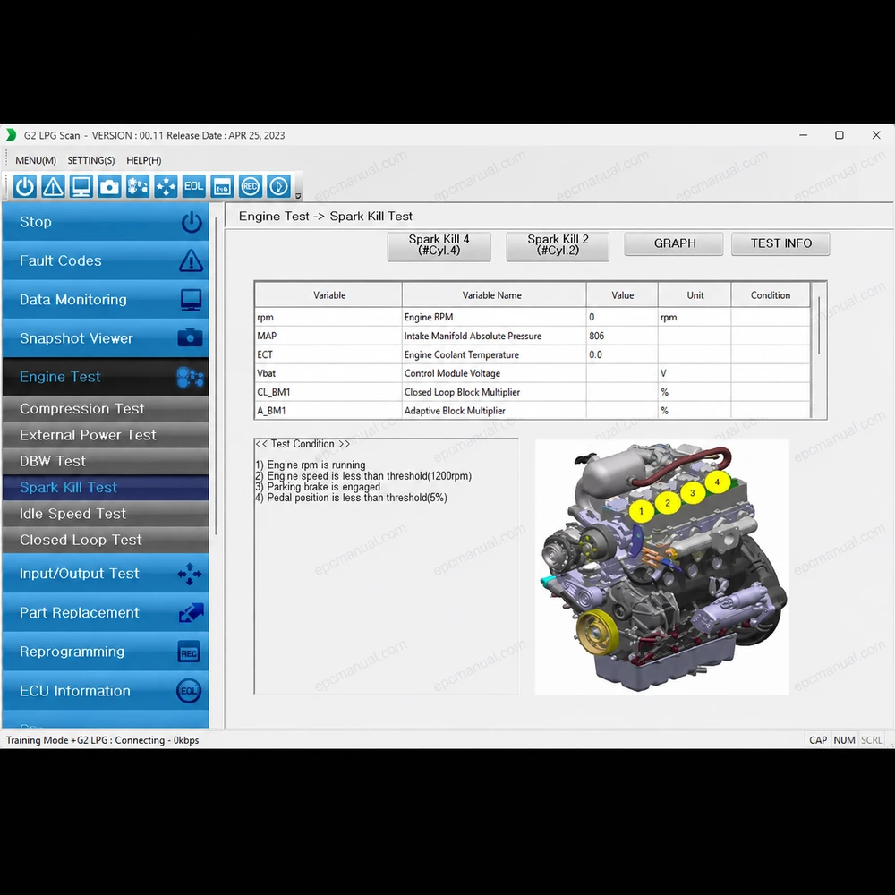
Task: Click the warning icon in Fault Codes row
Action: (191, 260)
